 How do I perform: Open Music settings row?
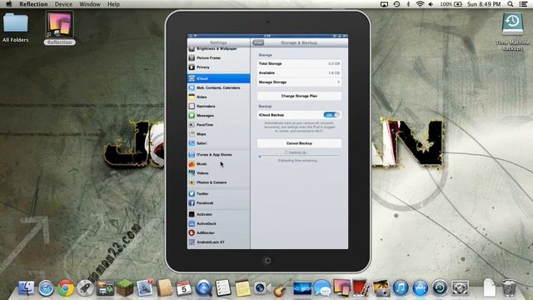click(x=218, y=163)
